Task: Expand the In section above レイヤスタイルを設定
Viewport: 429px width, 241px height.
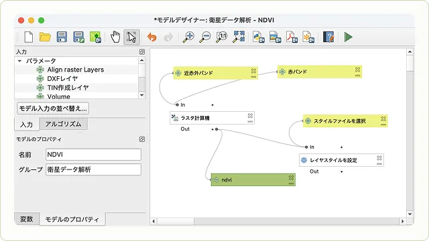Action: [x=341, y=147]
